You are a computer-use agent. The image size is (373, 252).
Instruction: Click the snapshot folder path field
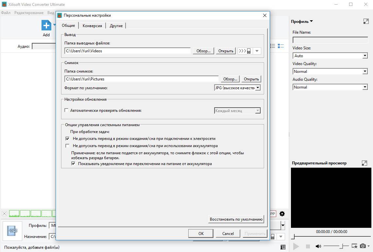tap(142, 79)
